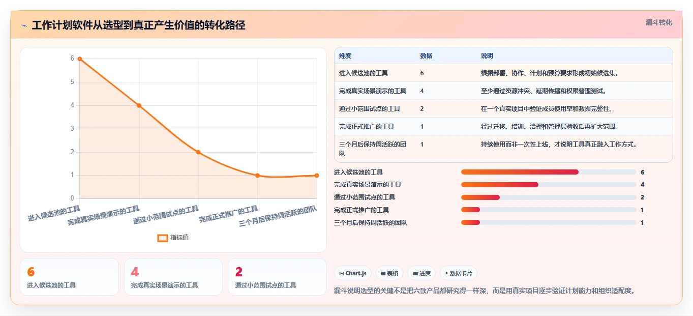This screenshot has width=693, height=316.
Task: Select the 表格 chip
Action: click(x=389, y=273)
